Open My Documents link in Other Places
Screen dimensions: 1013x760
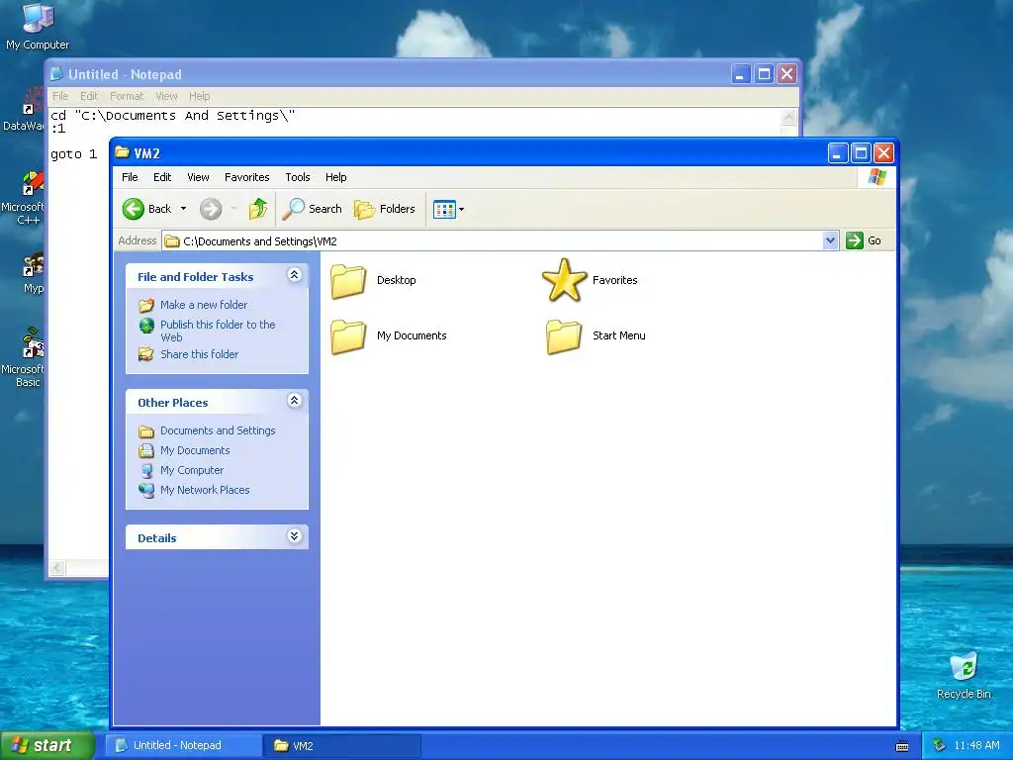click(x=195, y=450)
